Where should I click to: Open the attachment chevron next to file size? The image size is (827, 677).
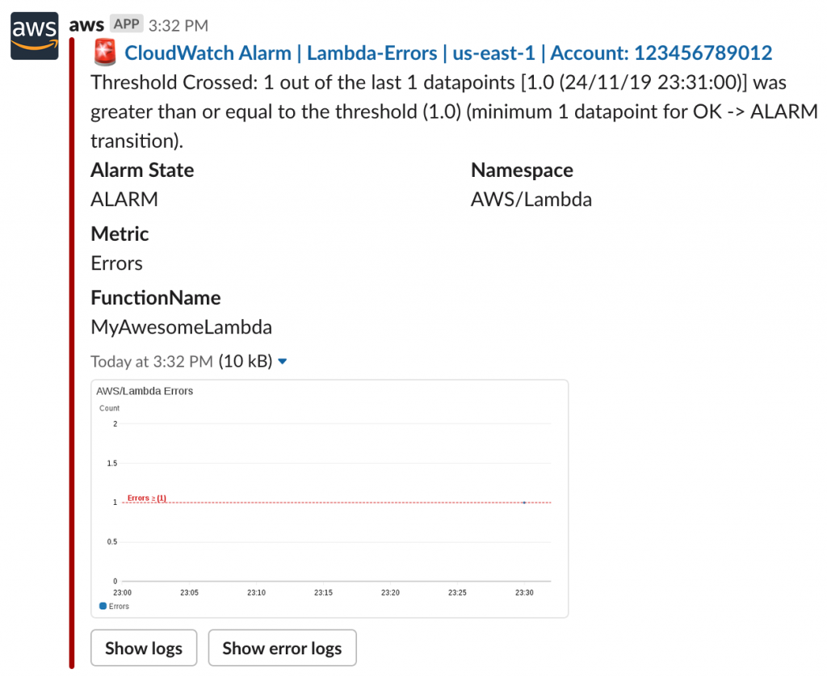point(282,361)
